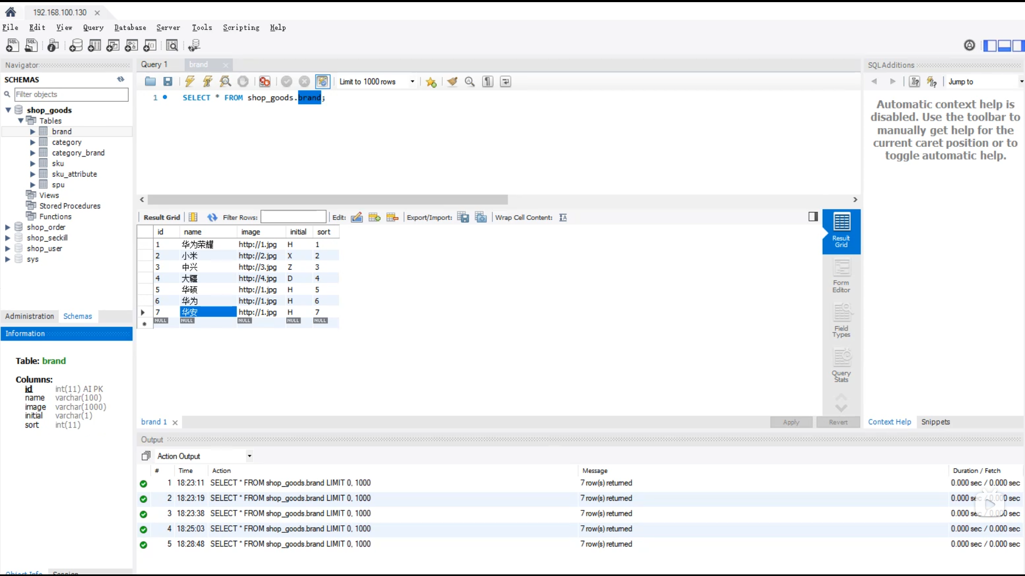The width and height of the screenshot is (1025, 576).
Task: Create a new function in active schema
Action: click(150, 45)
